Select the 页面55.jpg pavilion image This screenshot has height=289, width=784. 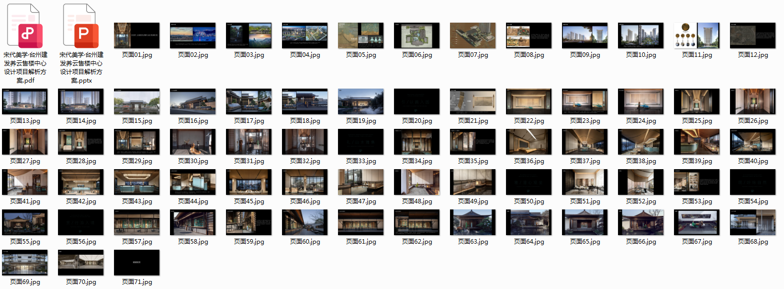[x=25, y=222]
